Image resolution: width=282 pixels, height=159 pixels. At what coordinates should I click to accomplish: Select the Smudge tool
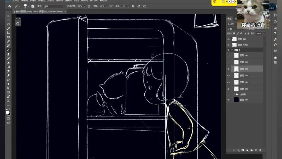pyautogui.click(x=8, y=71)
